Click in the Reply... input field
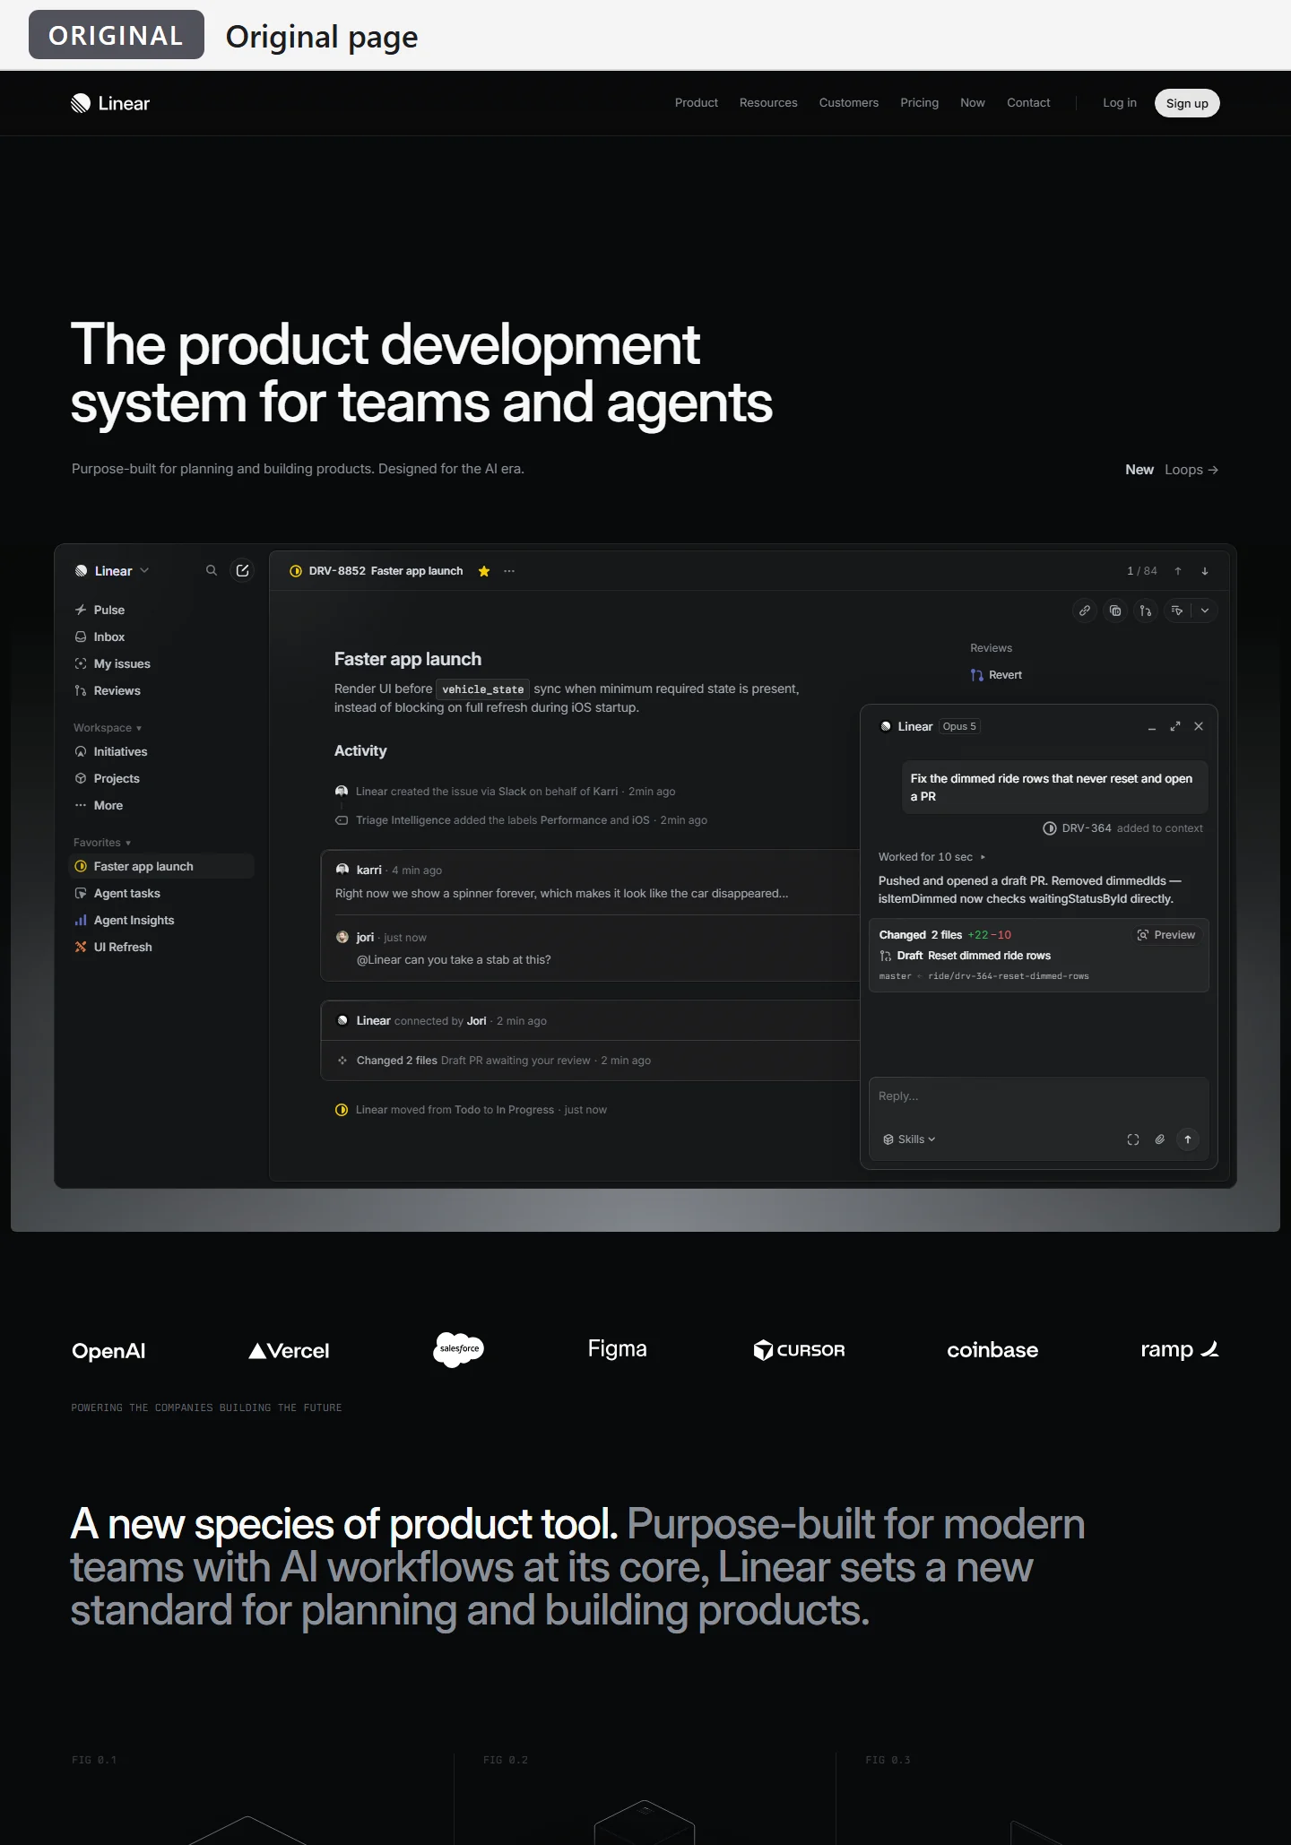1291x1845 pixels. pyautogui.click(x=1039, y=1097)
